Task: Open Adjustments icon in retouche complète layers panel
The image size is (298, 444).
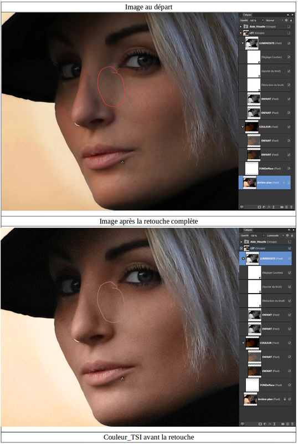Action: [x=265, y=424]
